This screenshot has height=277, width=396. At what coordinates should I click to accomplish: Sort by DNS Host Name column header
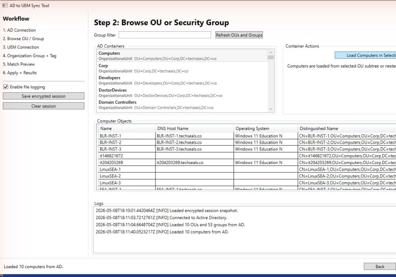[195, 128]
